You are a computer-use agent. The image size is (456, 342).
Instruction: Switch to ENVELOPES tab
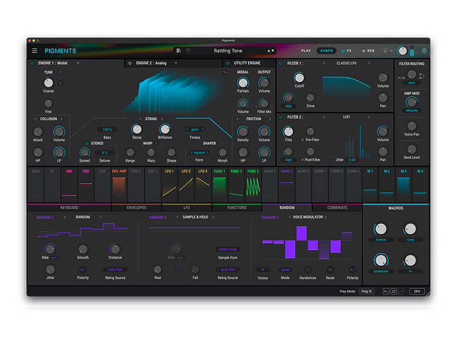(136, 207)
